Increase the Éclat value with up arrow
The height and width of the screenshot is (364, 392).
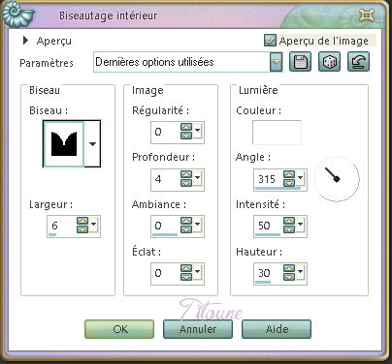(186, 269)
